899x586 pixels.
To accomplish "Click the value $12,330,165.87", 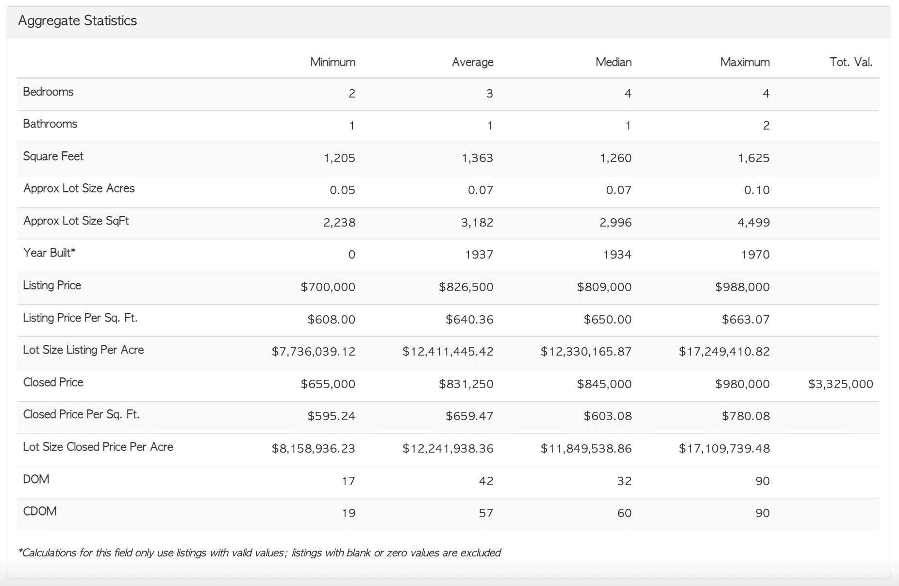I will (x=586, y=352).
